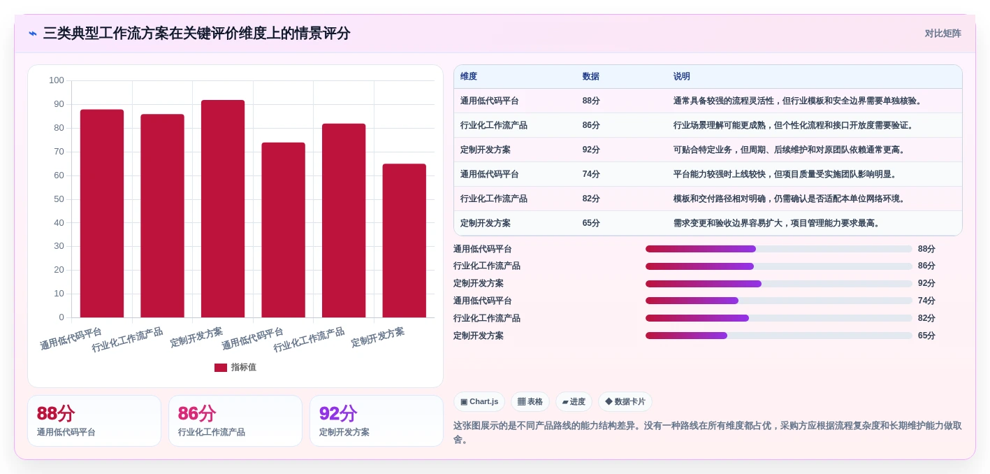
Task: Click 定制开发方案 in the table's 92分 row
Action: pos(486,150)
